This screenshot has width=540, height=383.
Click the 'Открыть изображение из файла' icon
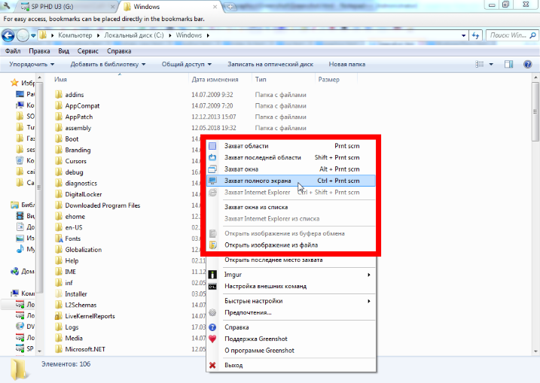(212, 245)
